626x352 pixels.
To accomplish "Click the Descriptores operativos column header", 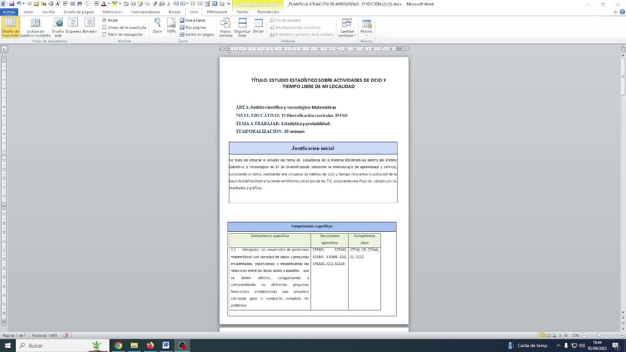I will [x=330, y=240].
